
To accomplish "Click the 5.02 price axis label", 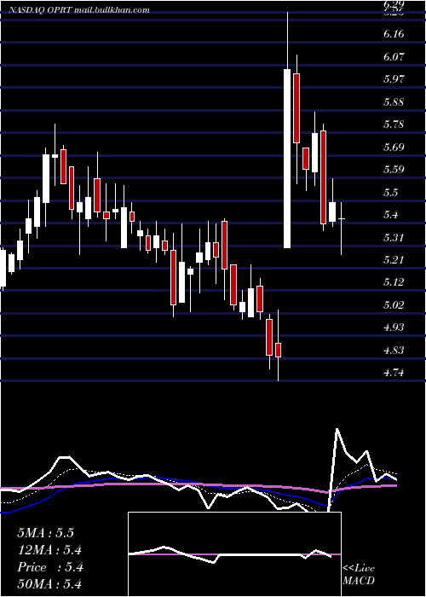I will click(x=394, y=305).
